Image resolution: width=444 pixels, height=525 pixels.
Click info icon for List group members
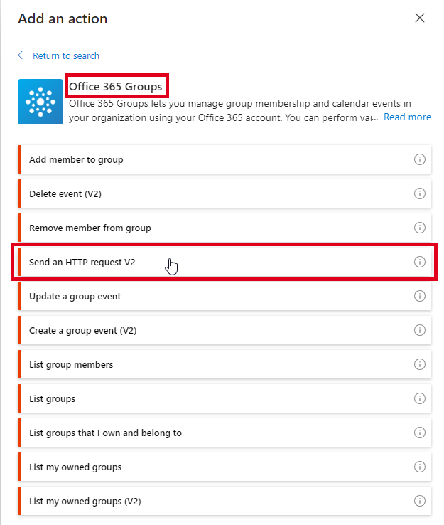click(419, 364)
